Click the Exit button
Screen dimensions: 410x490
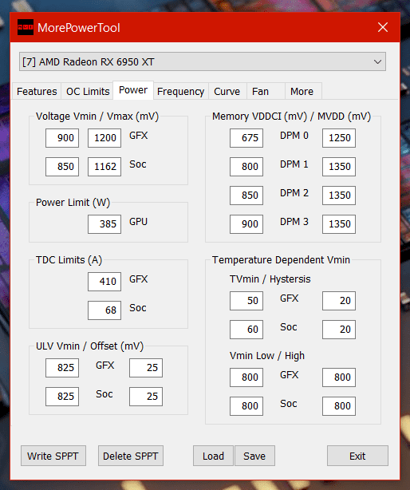[x=357, y=456]
